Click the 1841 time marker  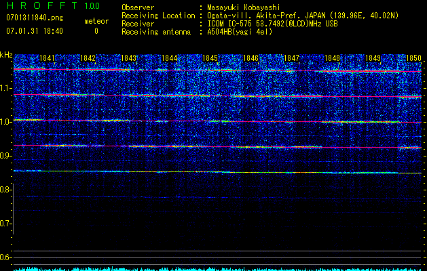(47, 59)
